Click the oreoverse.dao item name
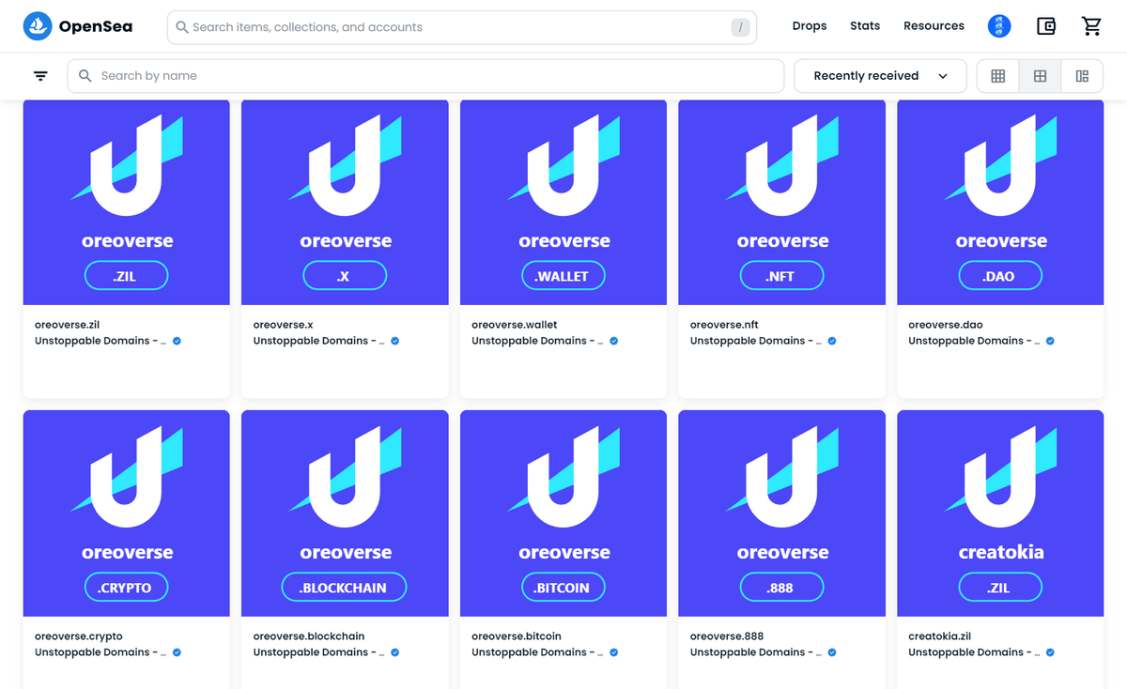 pyautogui.click(x=946, y=325)
